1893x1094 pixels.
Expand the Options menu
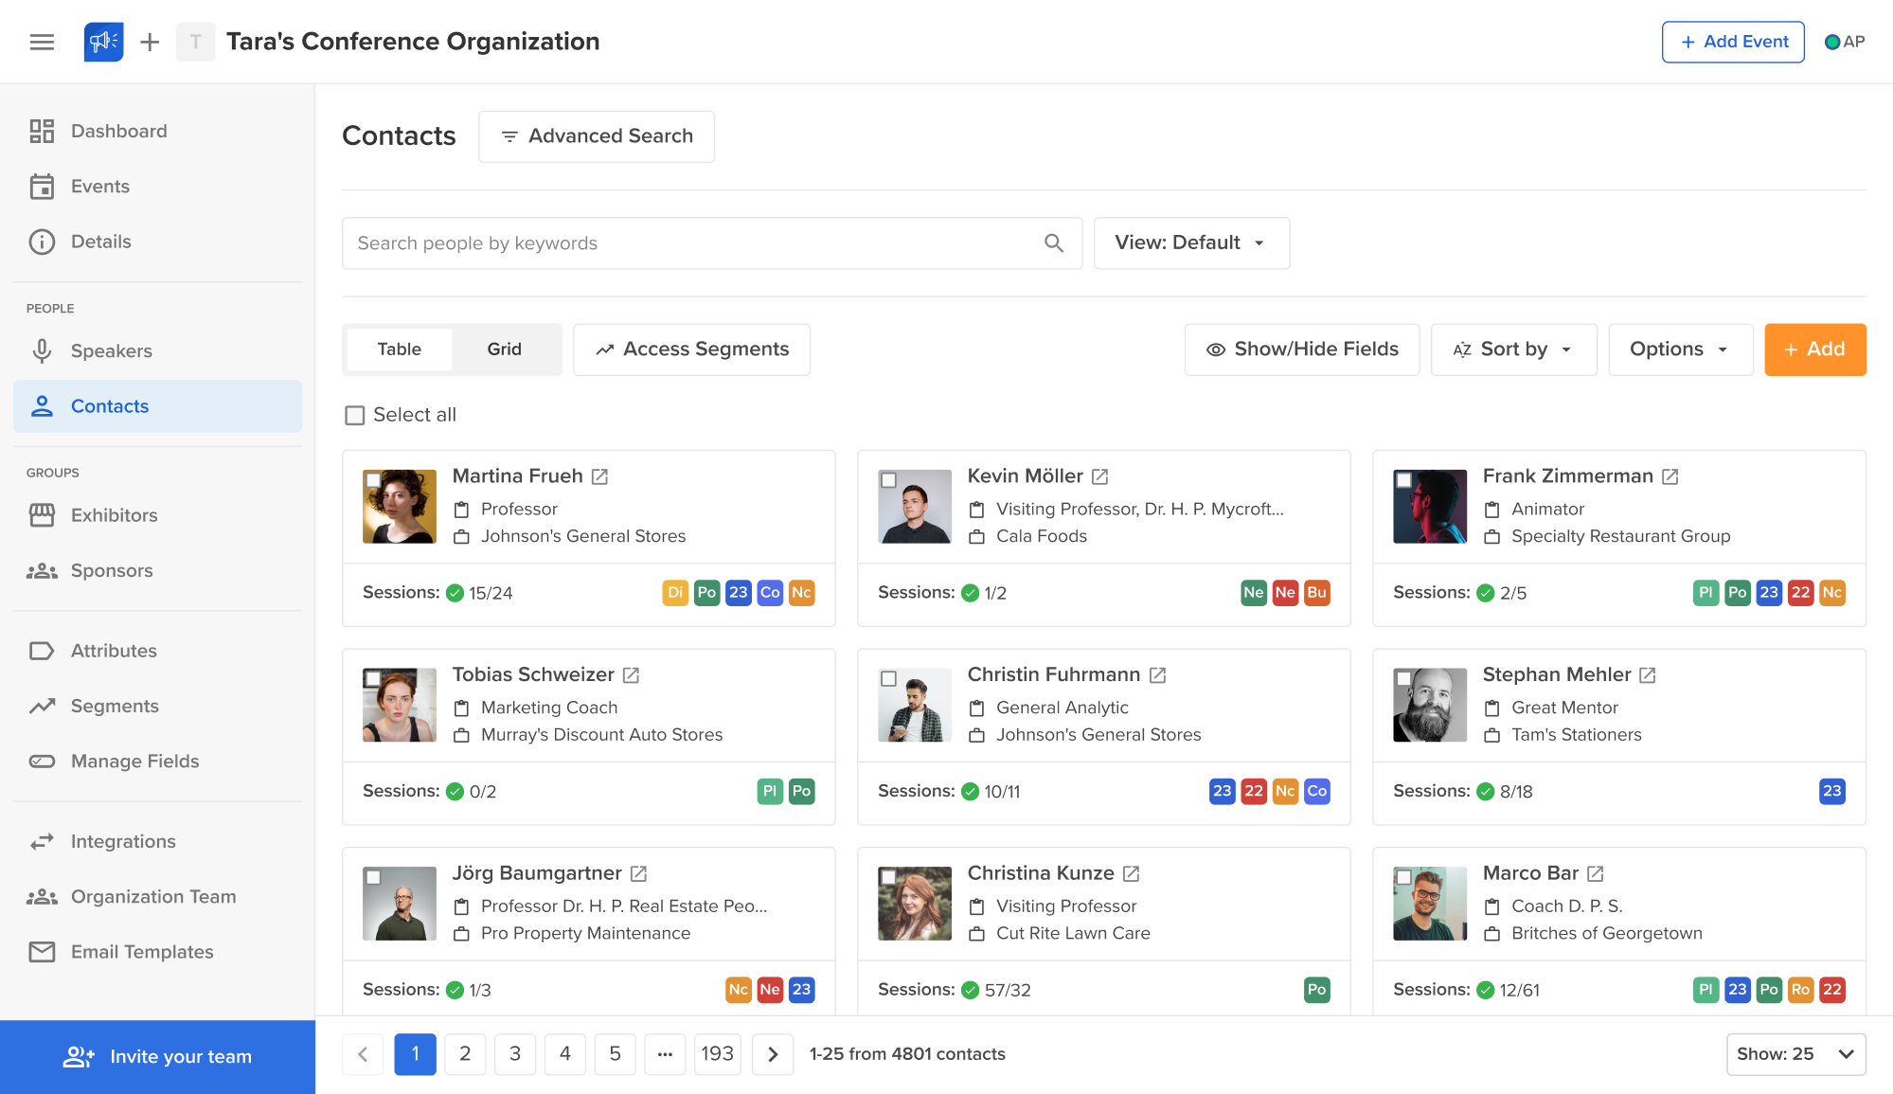tap(1680, 349)
